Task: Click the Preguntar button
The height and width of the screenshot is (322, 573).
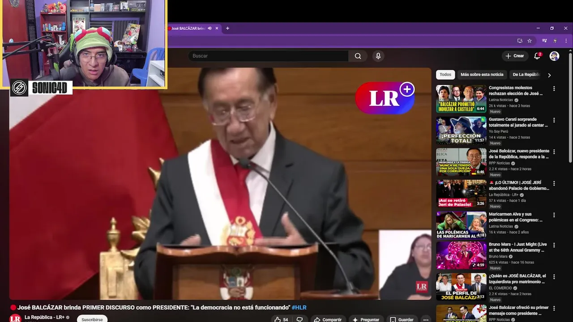Action: 366,319
